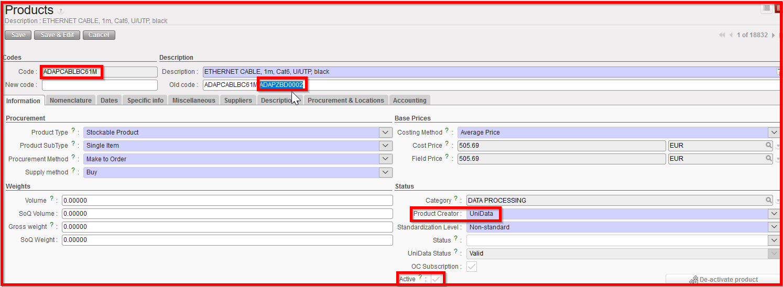Open the Product Type dropdown
Screen dimensions: 783x287
click(386, 133)
